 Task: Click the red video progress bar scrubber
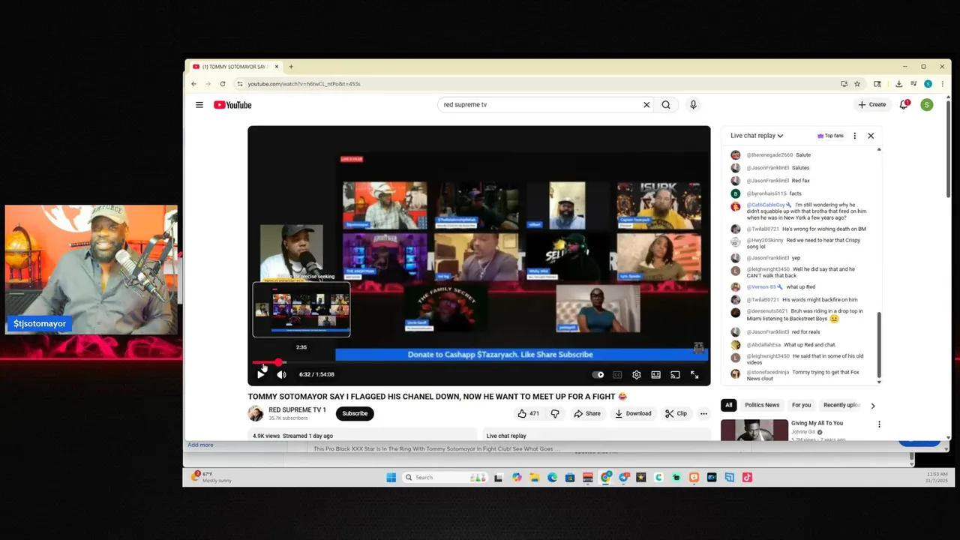pos(278,362)
